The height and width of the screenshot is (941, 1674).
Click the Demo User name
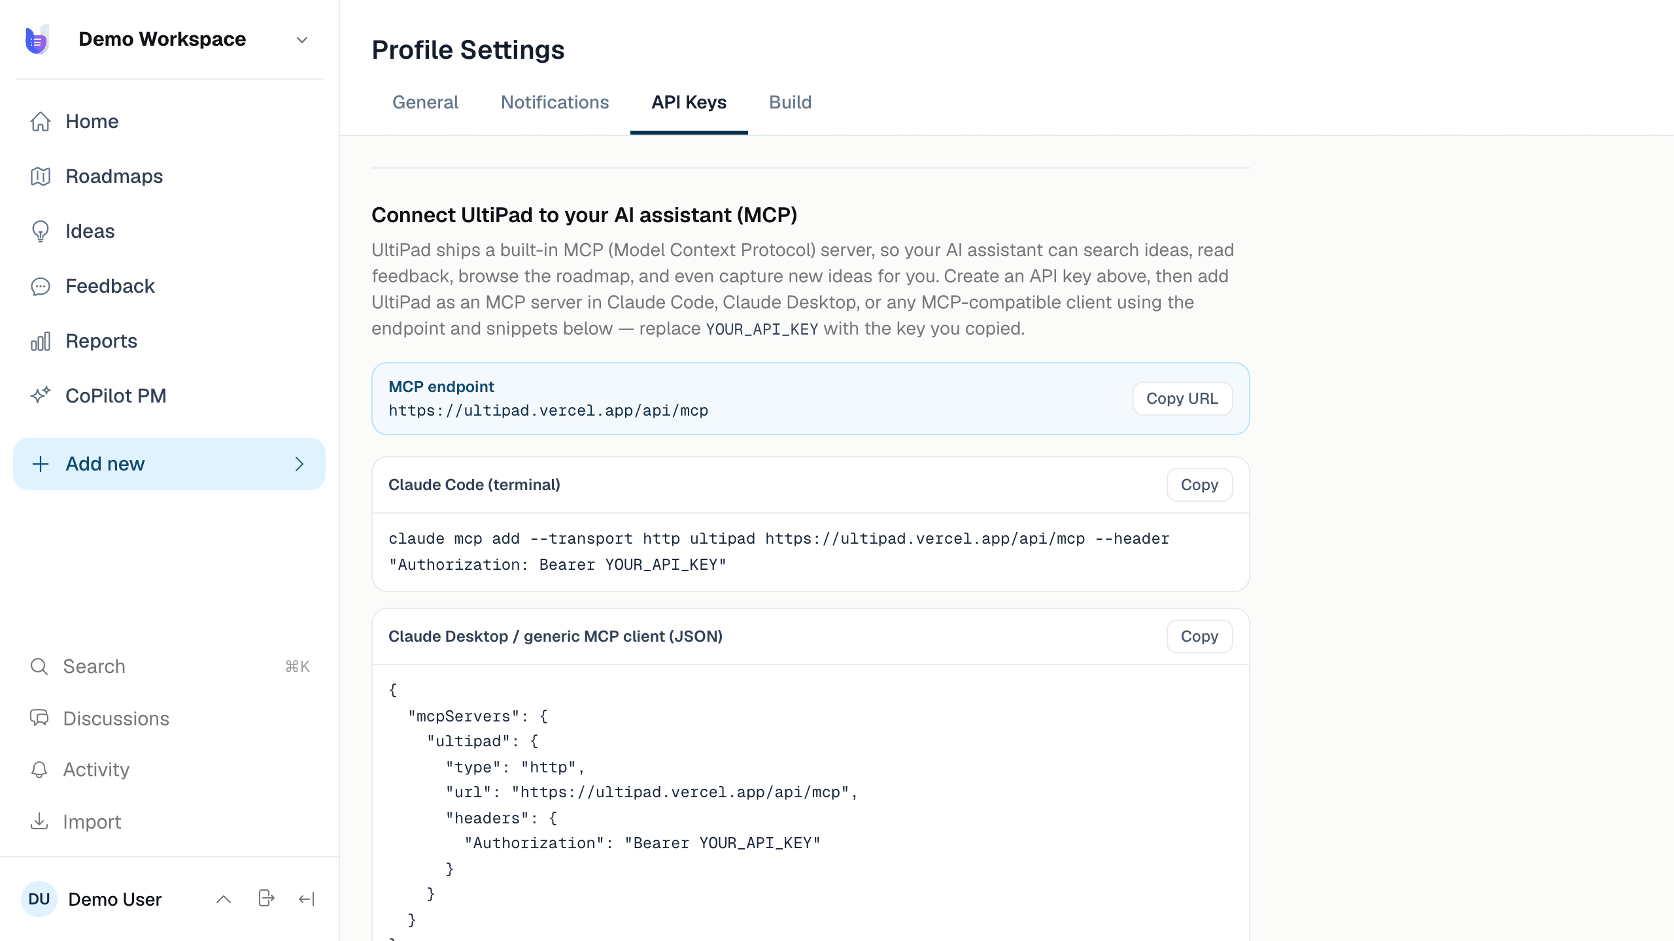[114, 899]
